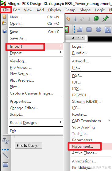Select DXF... import option
This screenshot has width=112, height=171.
pos(91,76)
